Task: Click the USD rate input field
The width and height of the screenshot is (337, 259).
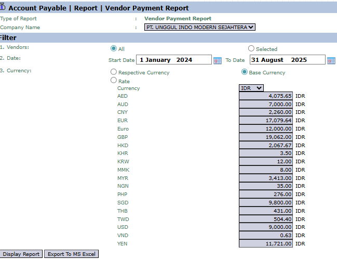Action: 266,227
